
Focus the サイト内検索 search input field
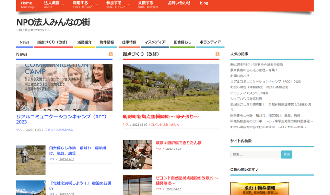[x=255, y=154]
